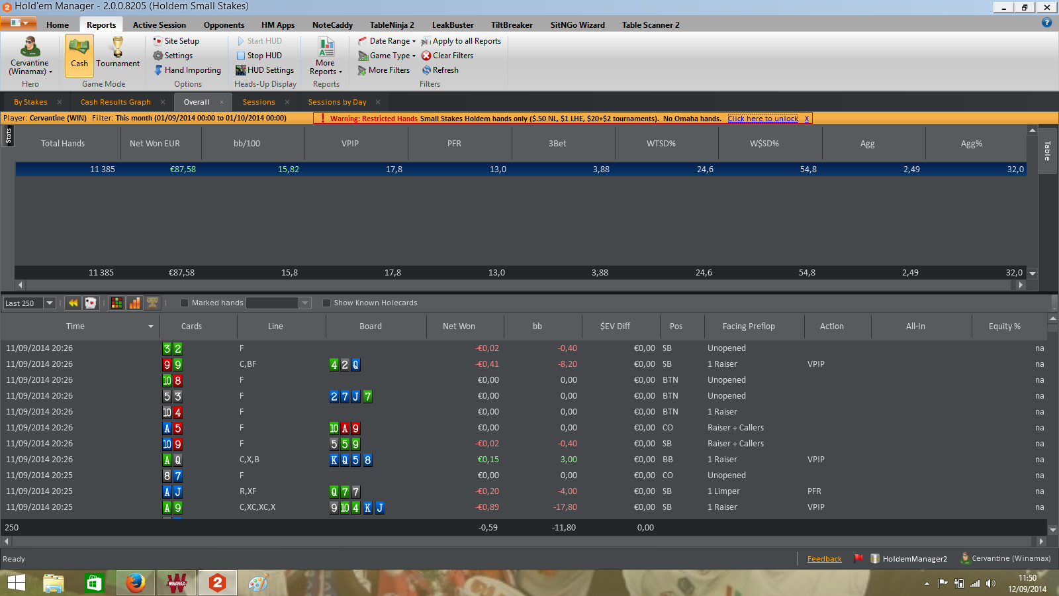
Task: Click the 'Click here to unlock' link
Action: pyautogui.click(x=762, y=119)
